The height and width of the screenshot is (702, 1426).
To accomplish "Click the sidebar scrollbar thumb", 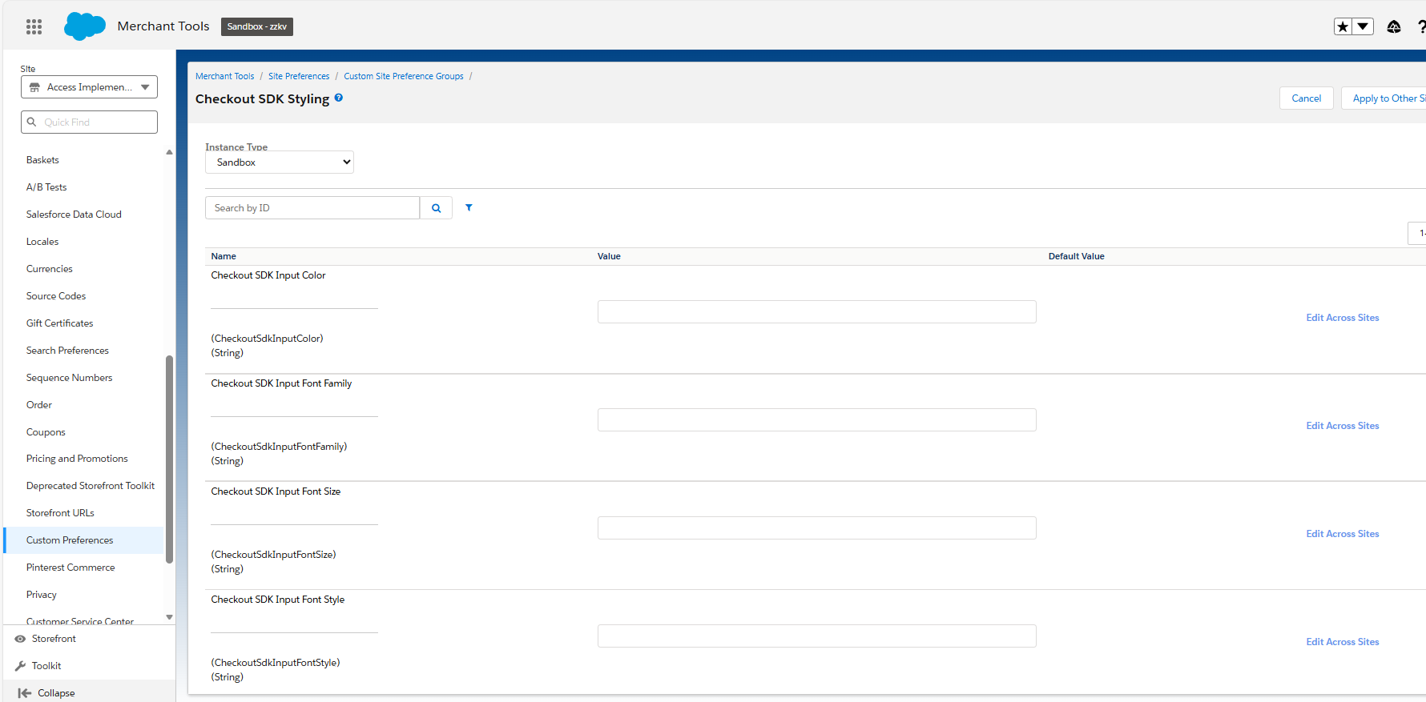I will 169,459.
